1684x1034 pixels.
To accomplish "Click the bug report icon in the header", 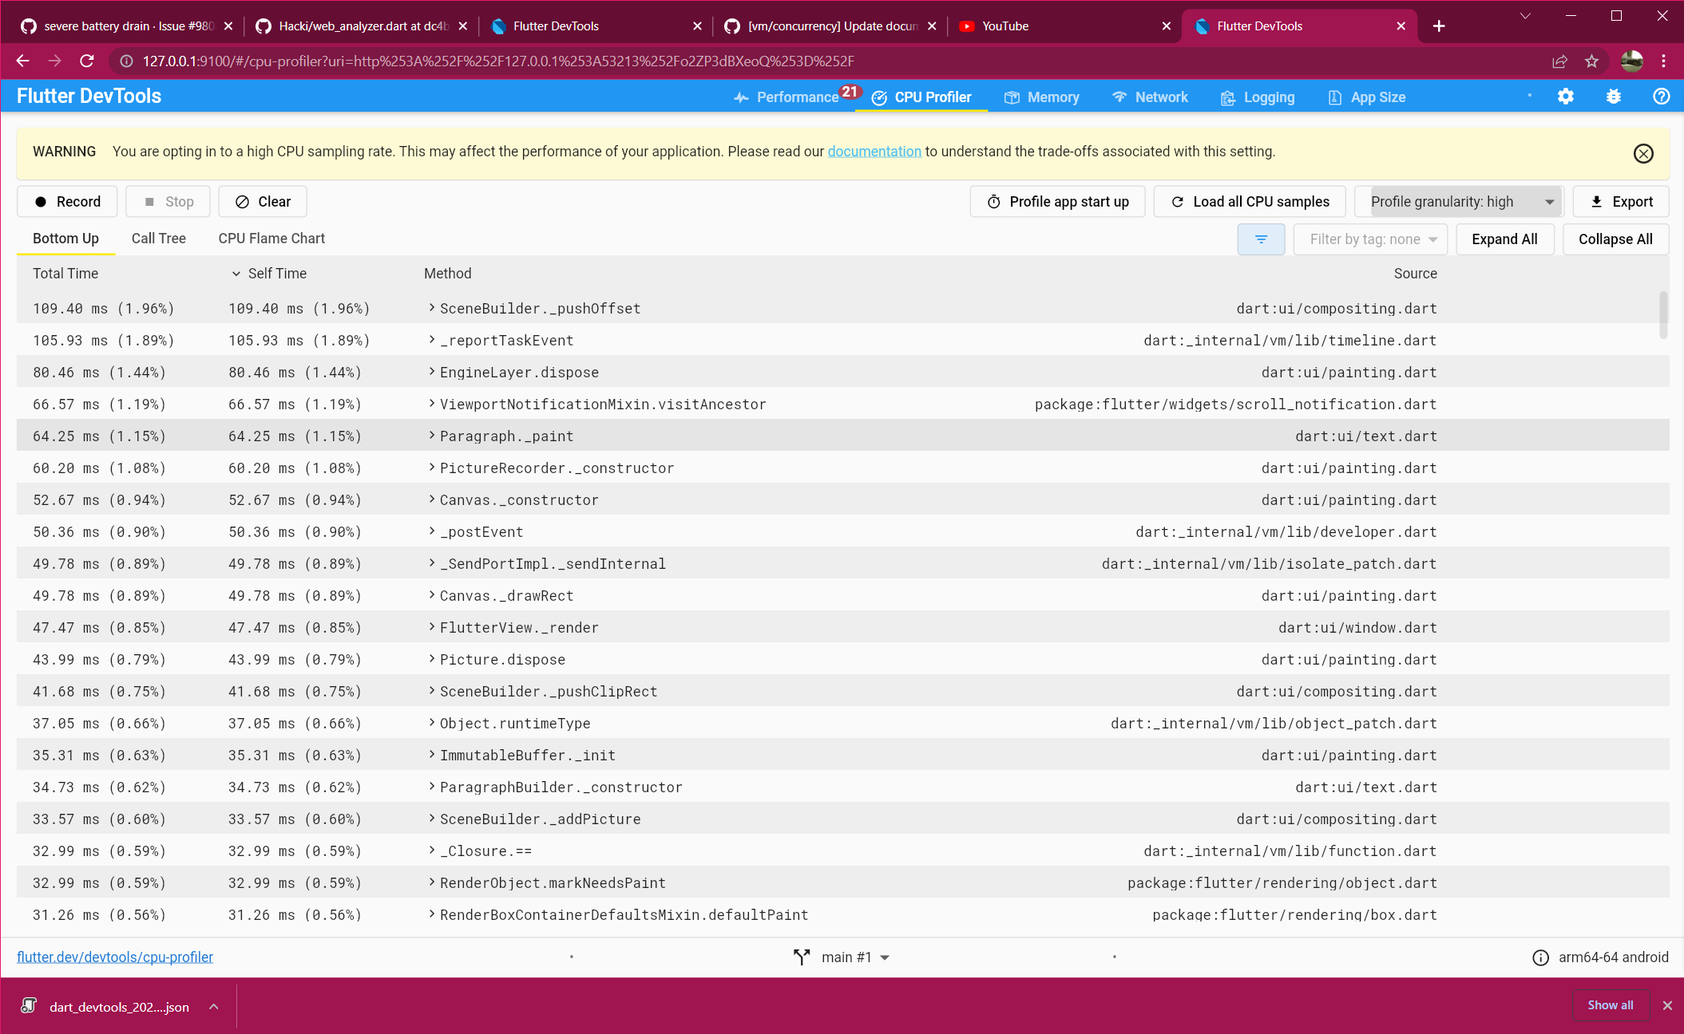I will 1614,96.
